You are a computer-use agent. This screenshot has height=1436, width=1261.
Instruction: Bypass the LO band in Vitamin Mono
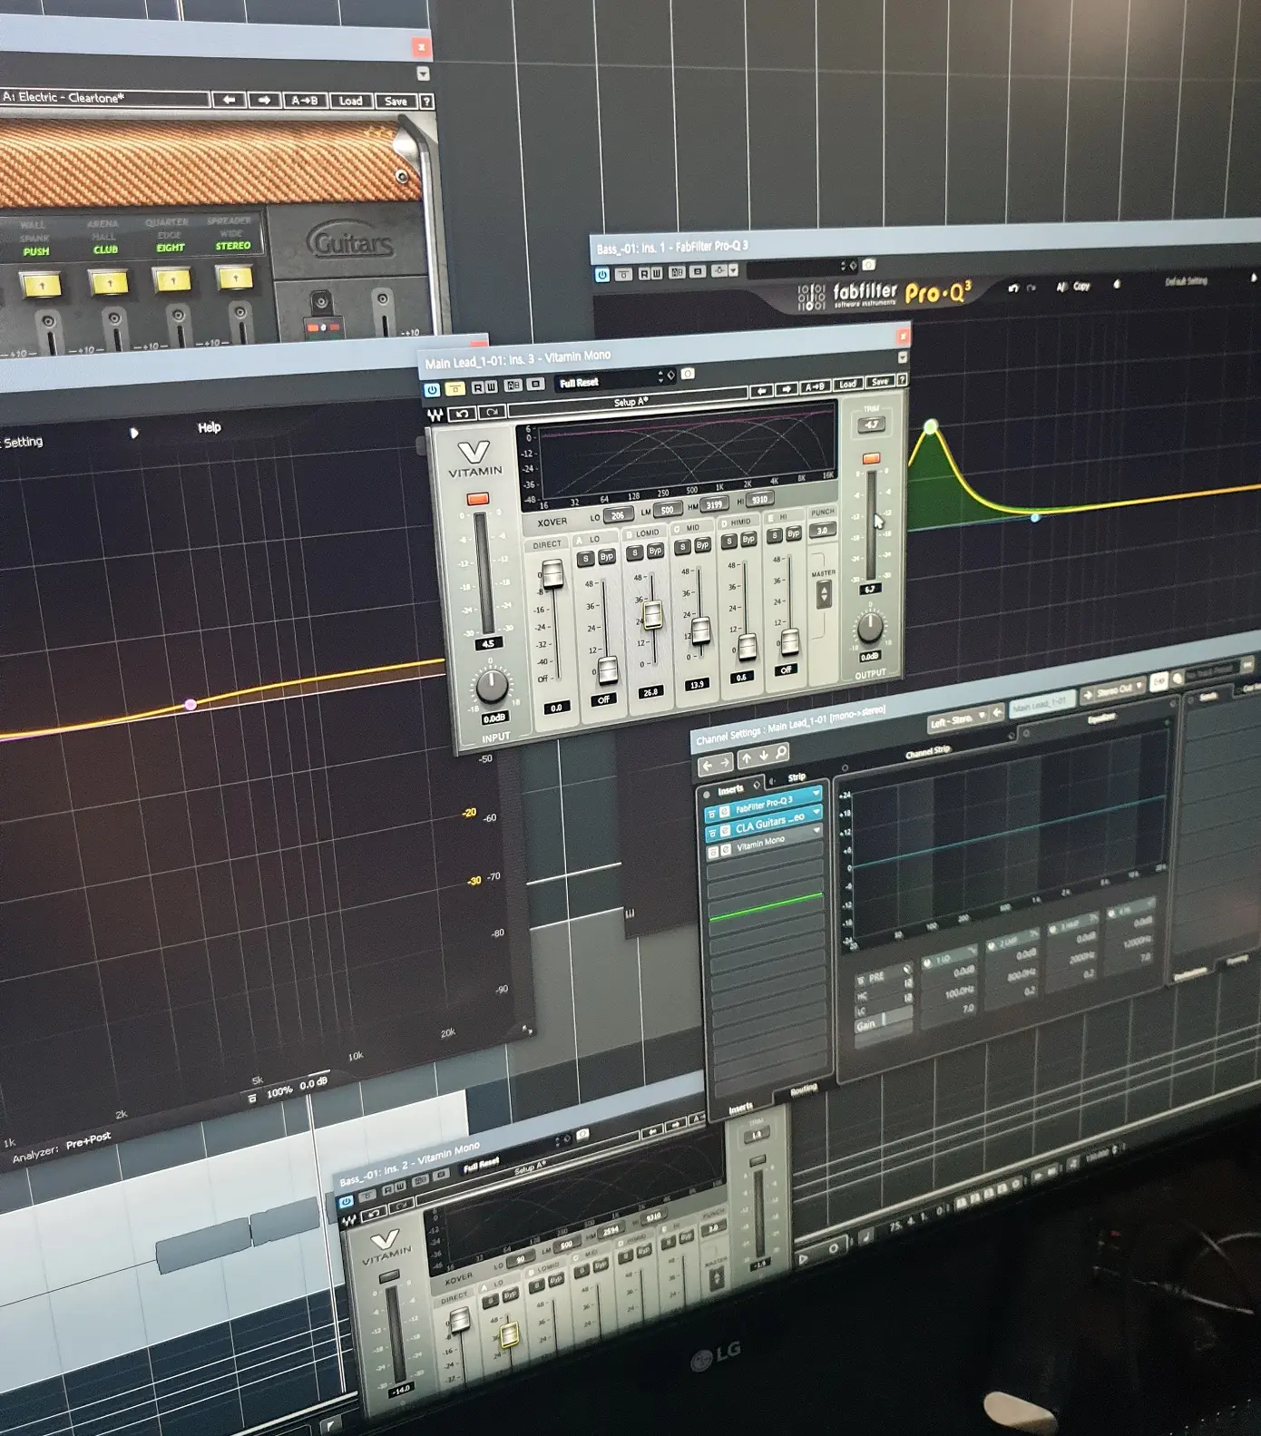coord(606,556)
